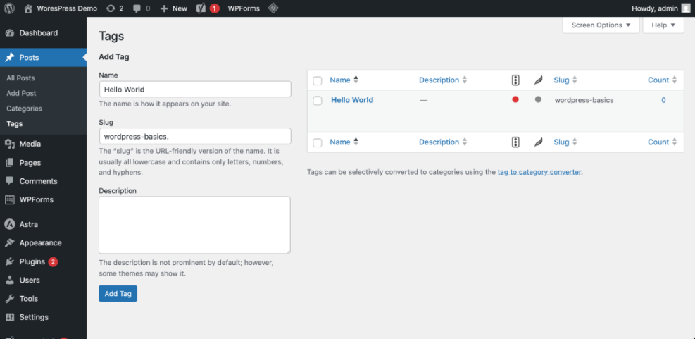Click the SEO score traffic light column icon

[x=515, y=80]
